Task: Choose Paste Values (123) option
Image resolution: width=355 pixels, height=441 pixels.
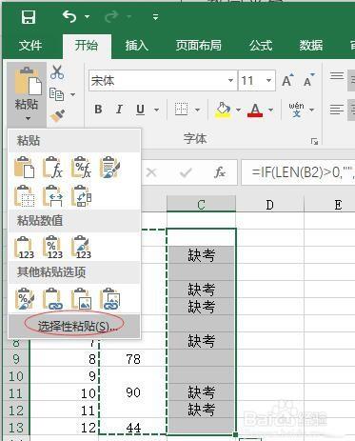Action: pos(25,247)
